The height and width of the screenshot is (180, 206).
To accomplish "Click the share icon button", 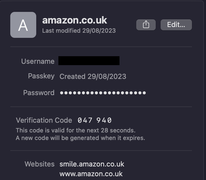I will (x=146, y=25).
